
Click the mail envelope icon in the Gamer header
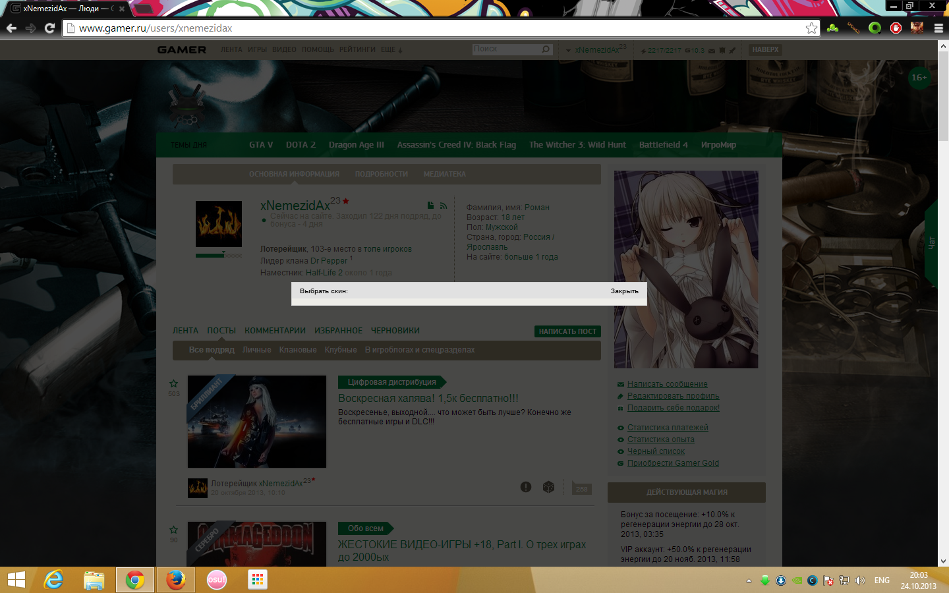point(712,50)
